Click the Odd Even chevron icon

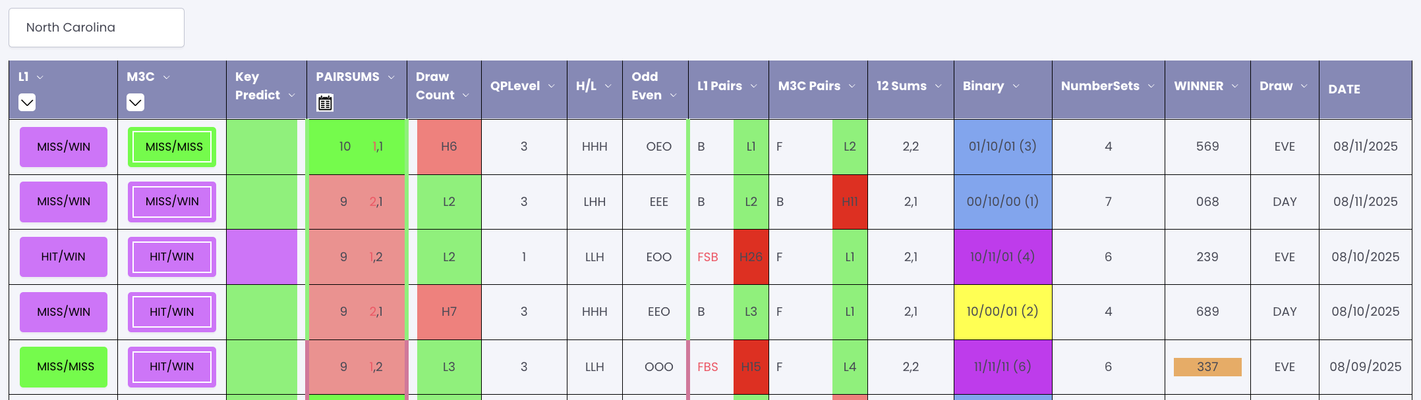pos(673,95)
